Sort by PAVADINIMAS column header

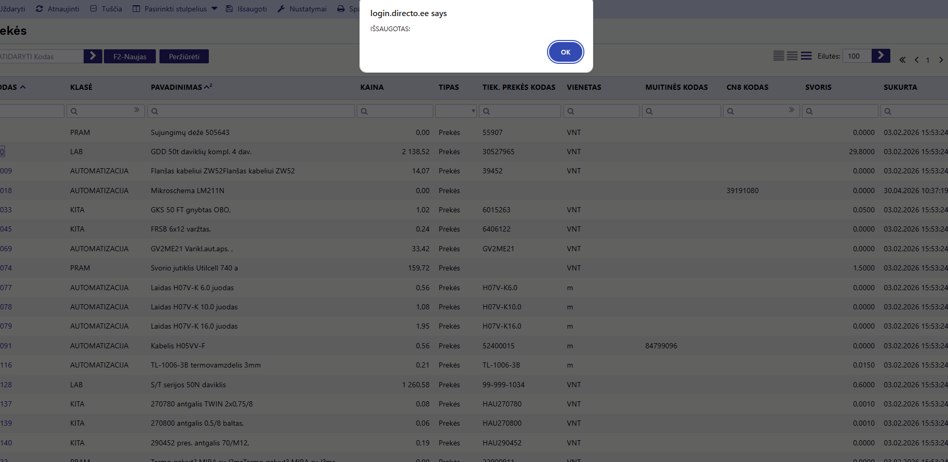pyautogui.click(x=177, y=87)
